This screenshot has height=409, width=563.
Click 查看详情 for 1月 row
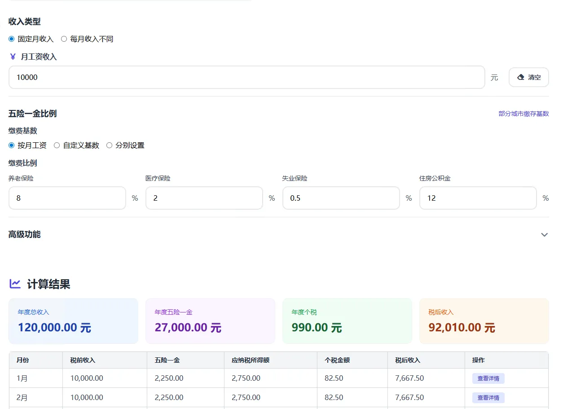[x=488, y=378]
